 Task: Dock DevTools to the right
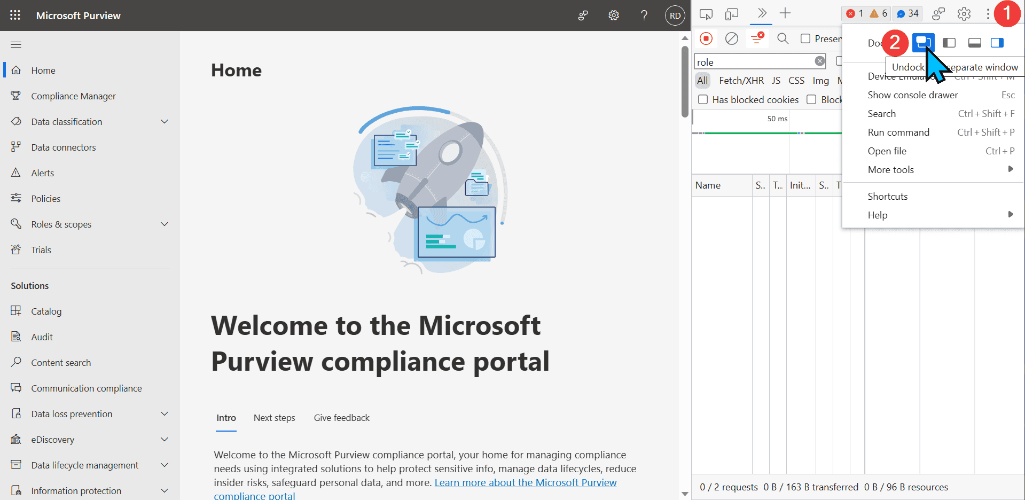(997, 43)
